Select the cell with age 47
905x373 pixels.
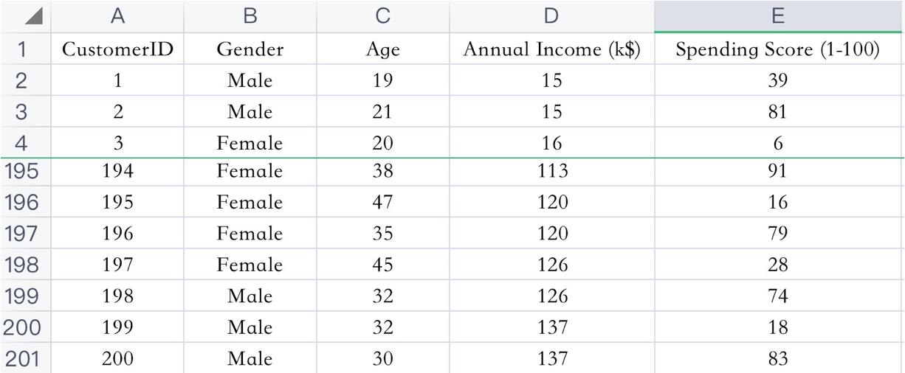[x=383, y=202]
